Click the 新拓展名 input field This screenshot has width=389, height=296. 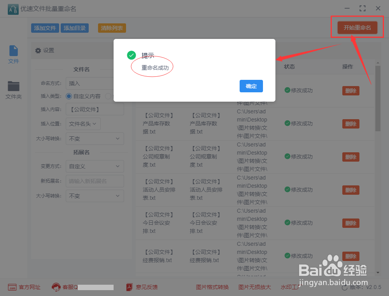[x=95, y=181]
